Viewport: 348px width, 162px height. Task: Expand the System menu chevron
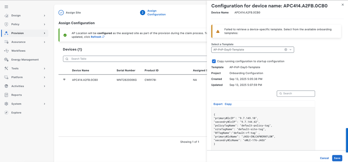click(44, 104)
